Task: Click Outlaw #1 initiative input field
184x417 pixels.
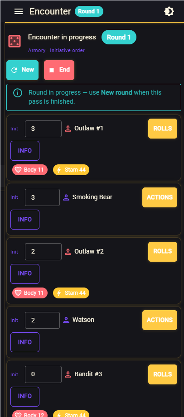Action: pyautogui.click(x=43, y=129)
